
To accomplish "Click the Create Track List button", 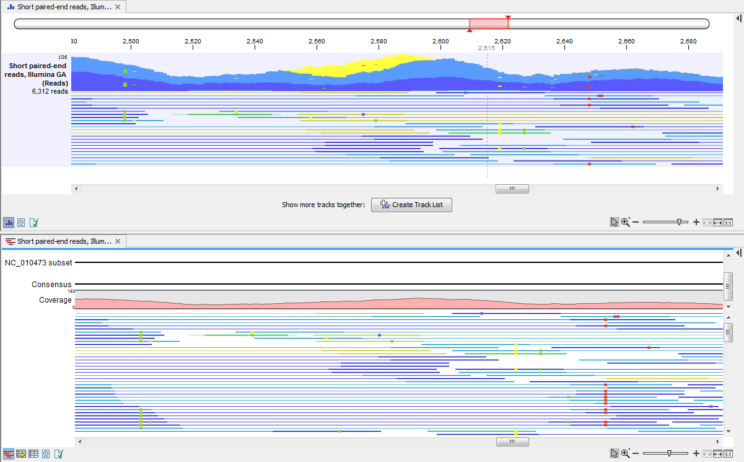I will pos(411,205).
